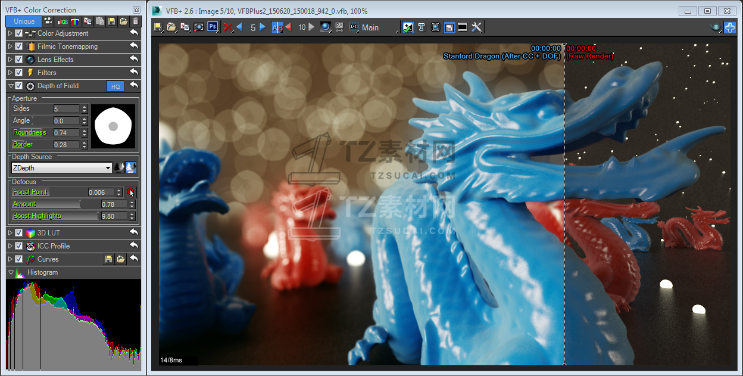Save curves using the Curves floppy icon
The height and width of the screenshot is (376, 743).
(x=108, y=259)
